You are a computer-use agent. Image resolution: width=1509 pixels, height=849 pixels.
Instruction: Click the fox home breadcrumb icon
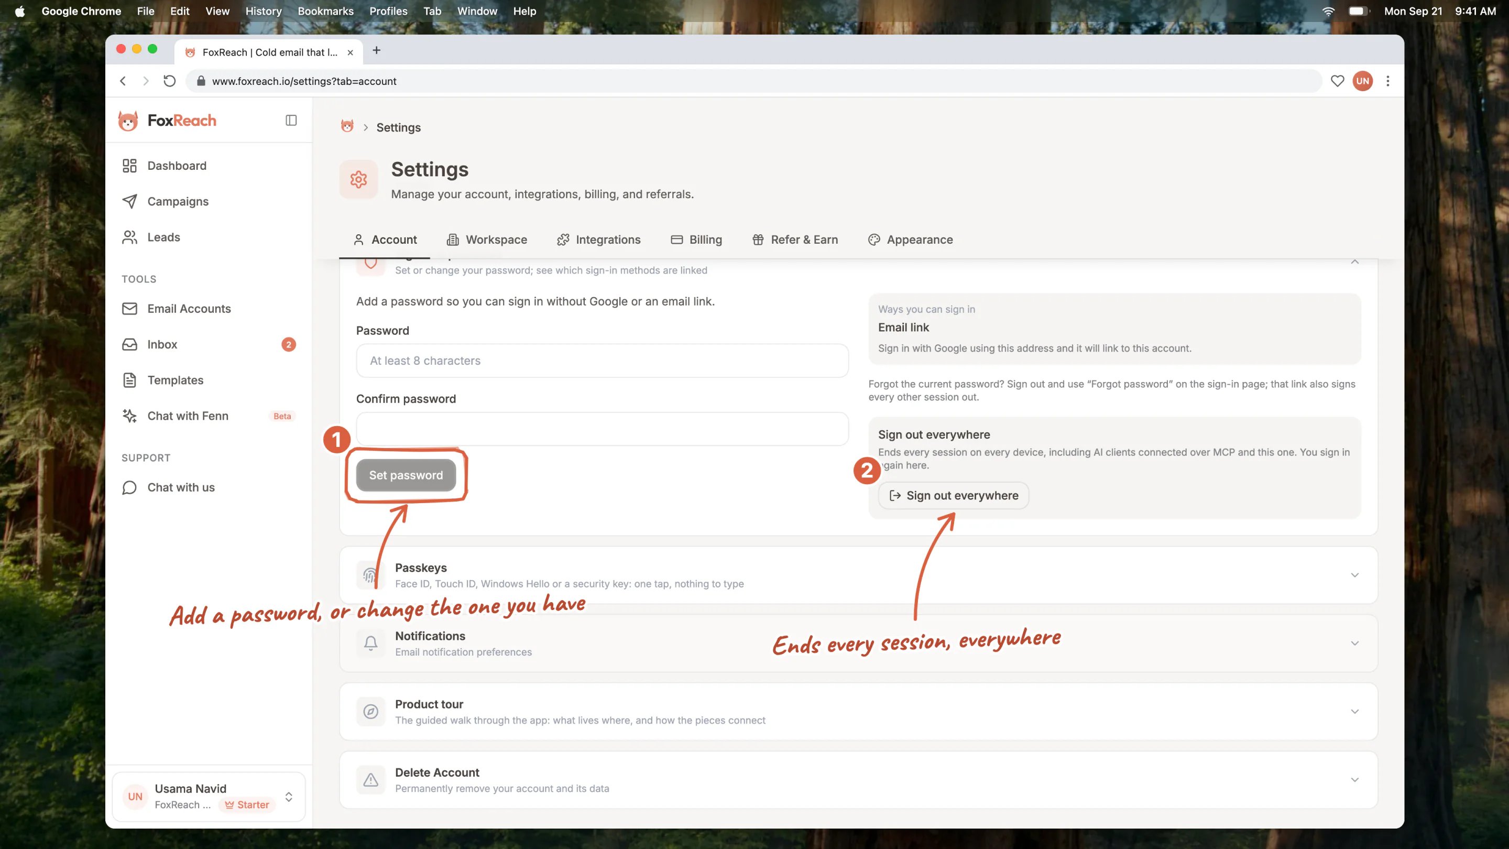pyautogui.click(x=347, y=126)
